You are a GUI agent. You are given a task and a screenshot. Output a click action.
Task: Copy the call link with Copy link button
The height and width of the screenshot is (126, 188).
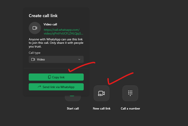(x=56, y=77)
